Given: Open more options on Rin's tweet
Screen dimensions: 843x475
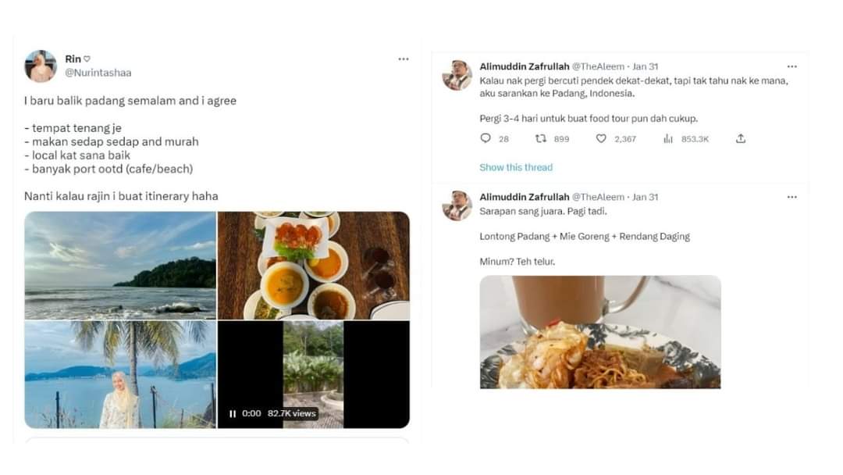Looking at the screenshot, I should coord(403,59).
